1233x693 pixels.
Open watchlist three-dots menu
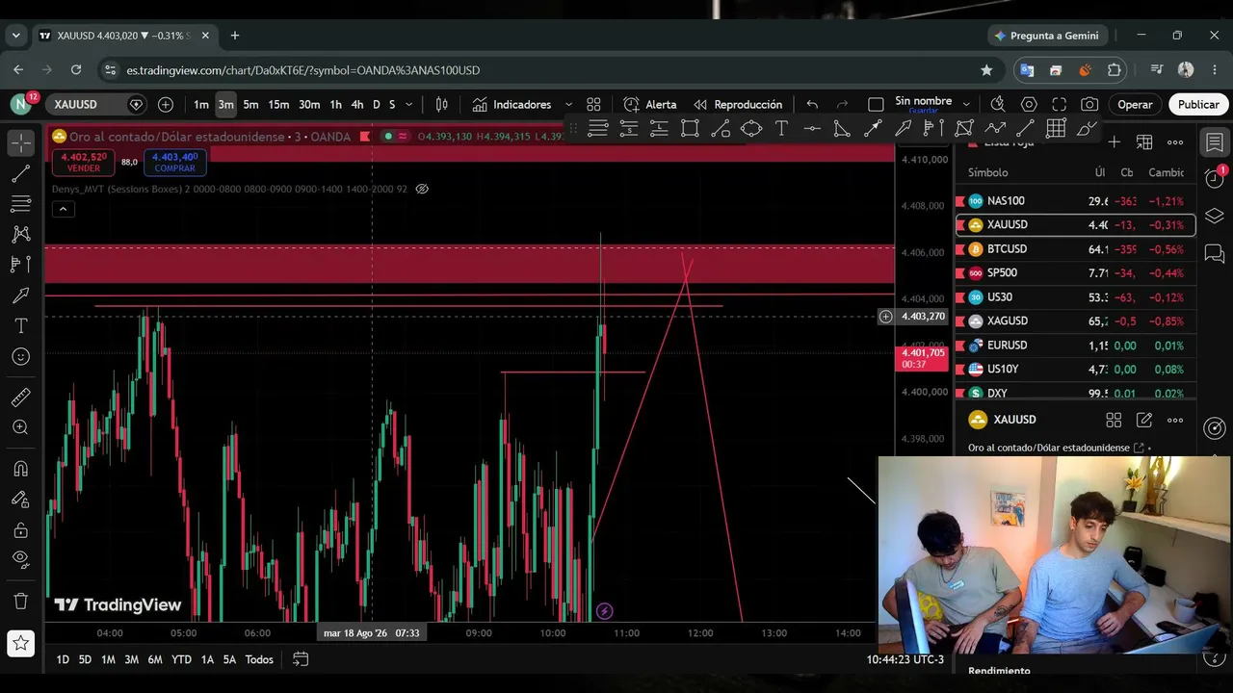pos(1175,142)
